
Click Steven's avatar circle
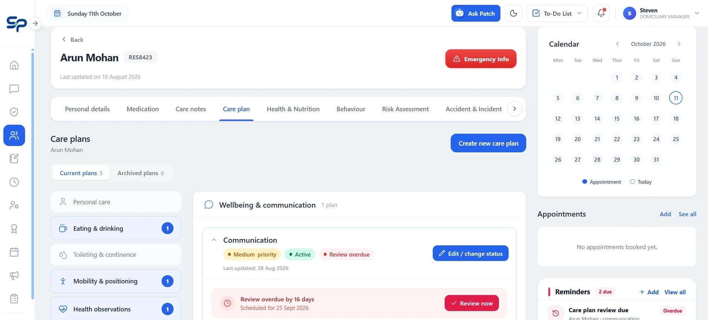click(629, 13)
